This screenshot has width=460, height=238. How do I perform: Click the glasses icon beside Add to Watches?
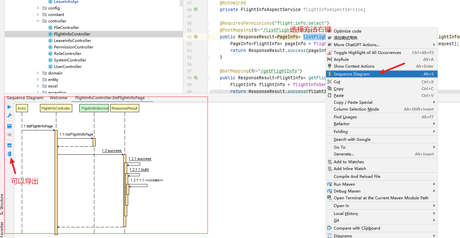(330, 162)
